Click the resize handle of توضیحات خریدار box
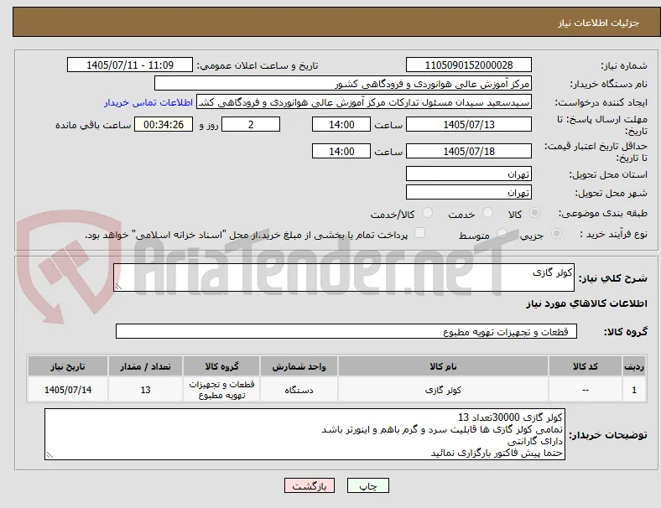Screen dimensions: 661x508 coord(49,455)
